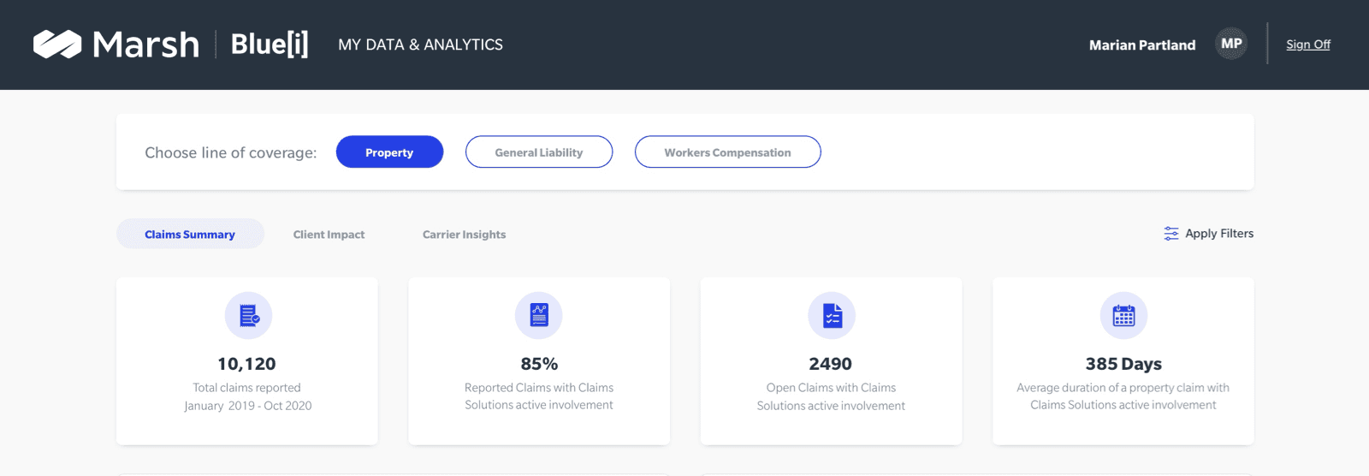Click the open claims checklist icon

(x=832, y=316)
